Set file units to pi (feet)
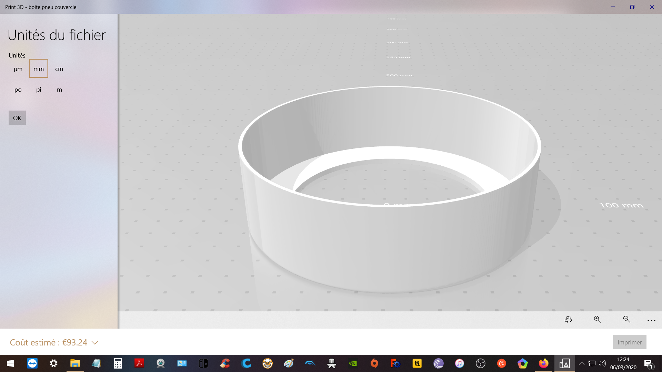662x372 pixels. [x=39, y=90]
